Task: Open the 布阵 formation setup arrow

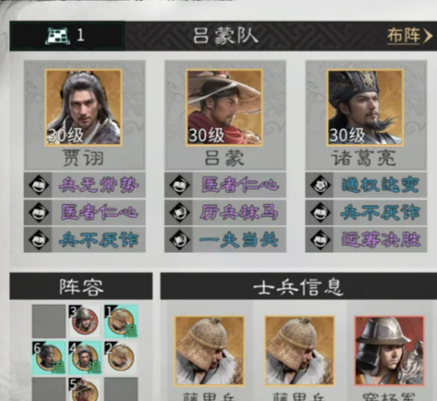Action: pyautogui.click(x=409, y=36)
